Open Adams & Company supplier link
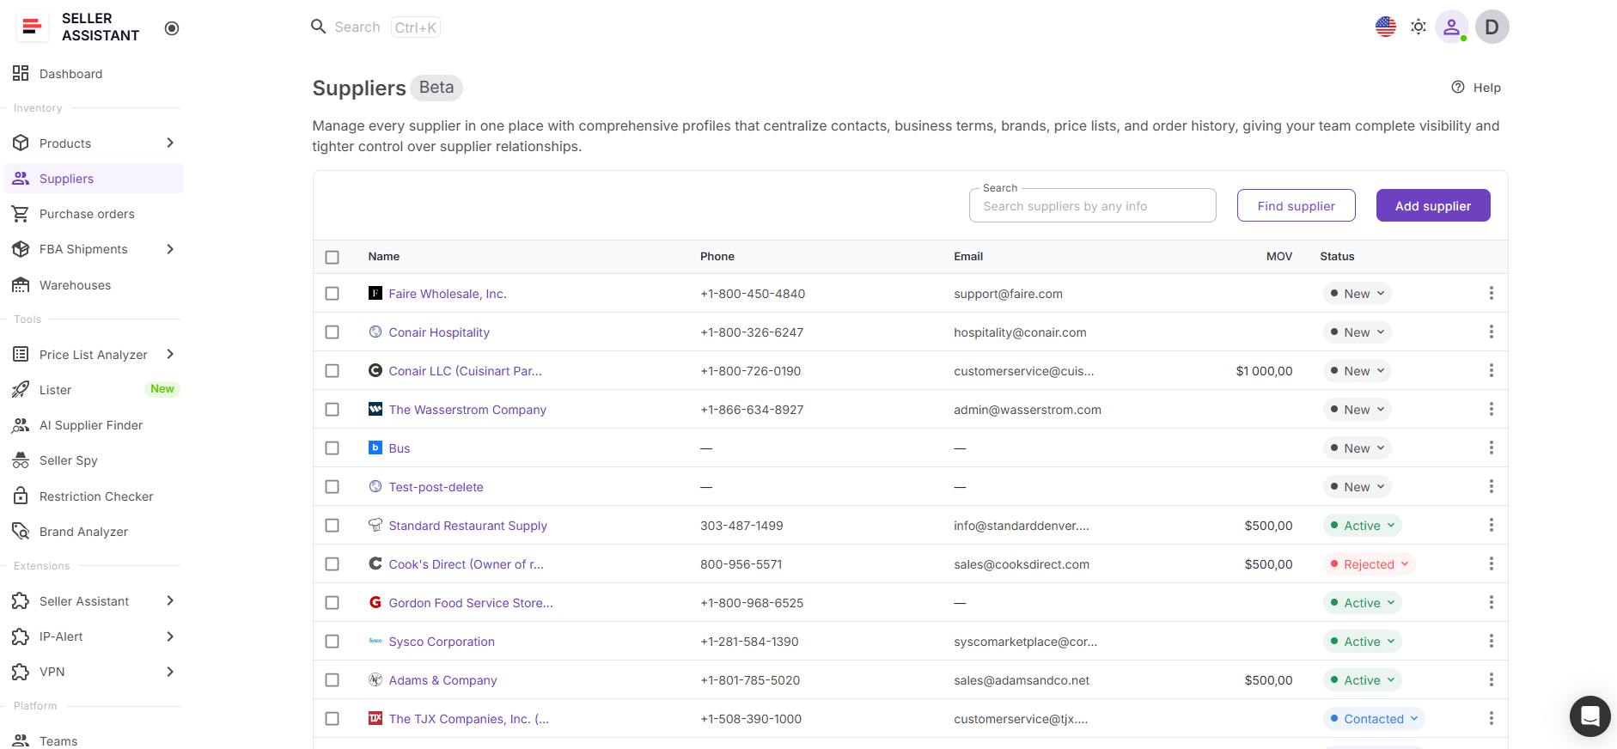The image size is (1617, 749). [x=442, y=680]
